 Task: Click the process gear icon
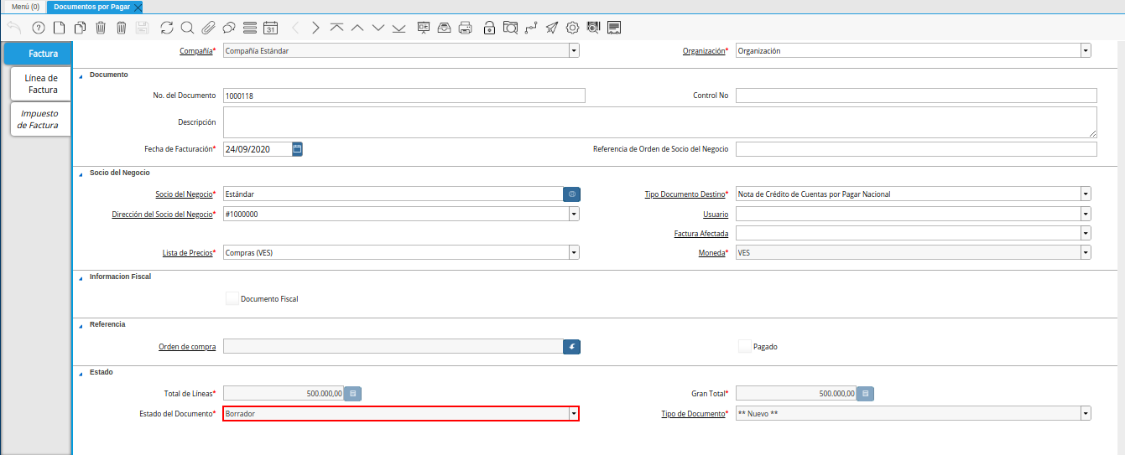coord(573,28)
